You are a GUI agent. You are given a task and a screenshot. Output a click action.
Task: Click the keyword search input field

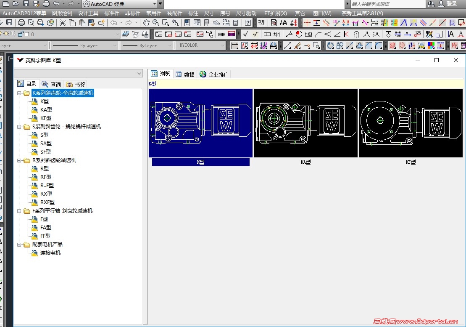tap(388, 4)
